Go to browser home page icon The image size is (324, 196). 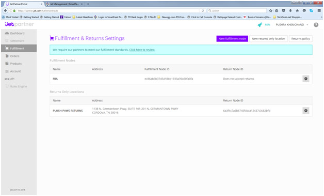[x=297, y=10]
